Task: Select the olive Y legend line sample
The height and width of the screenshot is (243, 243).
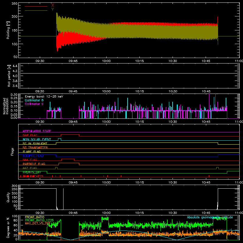Action: click(x=36, y=10)
